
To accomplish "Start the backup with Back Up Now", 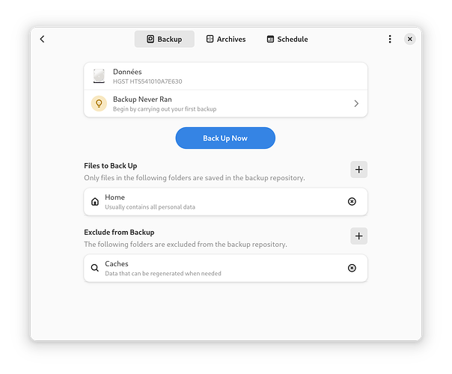I will pos(225,138).
